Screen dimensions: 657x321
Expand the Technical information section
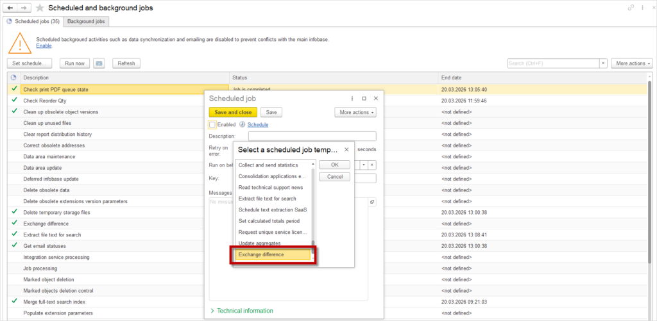pos(244,311)
